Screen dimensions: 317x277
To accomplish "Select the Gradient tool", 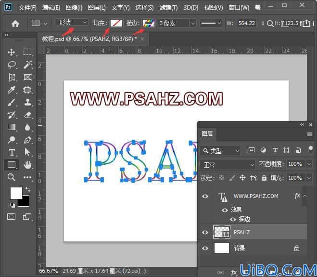I will pyautogui.click(x=12, y=127).
